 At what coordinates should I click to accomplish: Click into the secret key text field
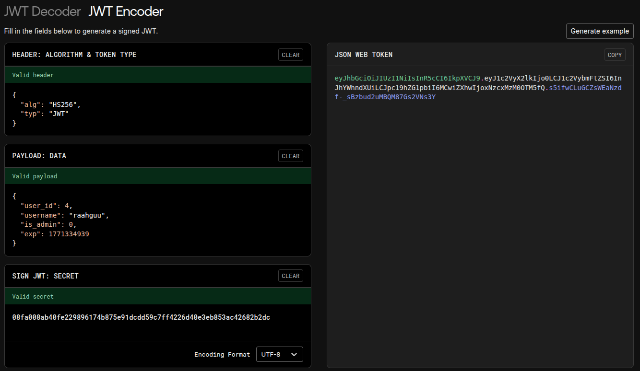(141, 317)
